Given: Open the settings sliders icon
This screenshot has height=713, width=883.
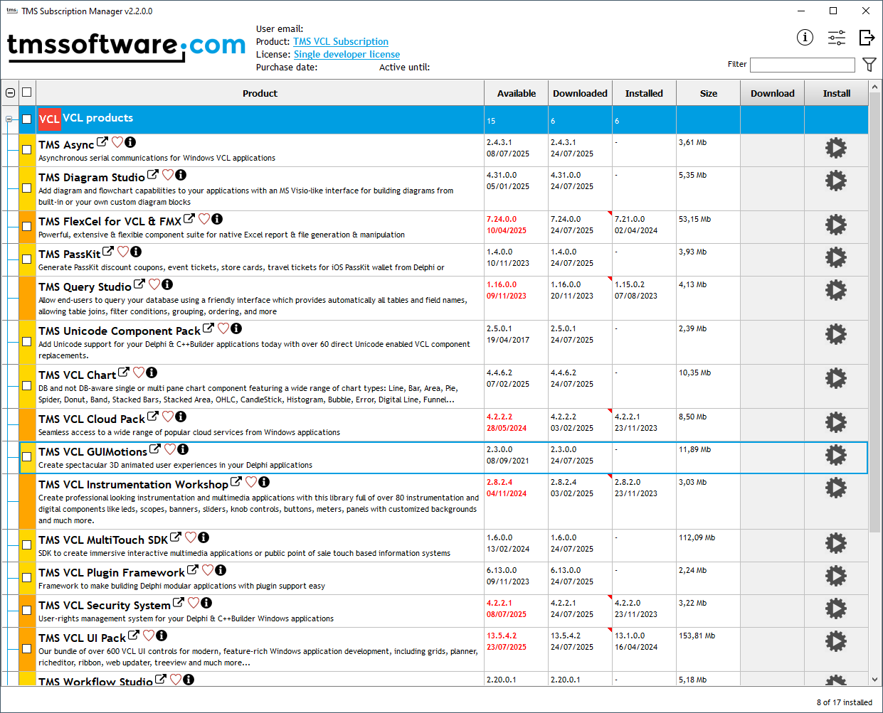Looking at the screenshot, I should pos(837,38).
